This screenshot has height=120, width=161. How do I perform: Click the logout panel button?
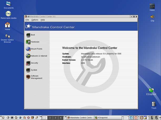[x=136, y=118]
